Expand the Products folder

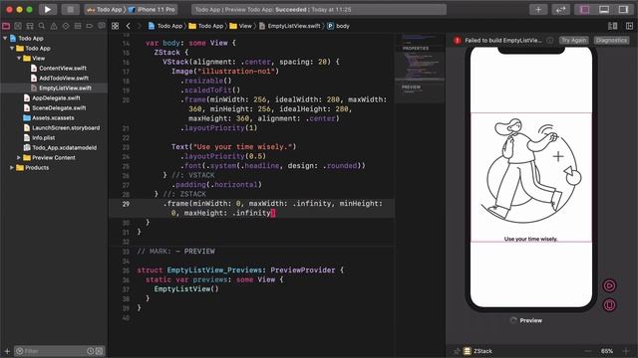[x=12, y=168]
